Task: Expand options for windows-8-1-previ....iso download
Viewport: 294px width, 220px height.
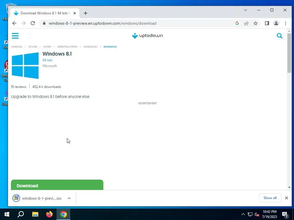Action: click(x=69, y=198)
